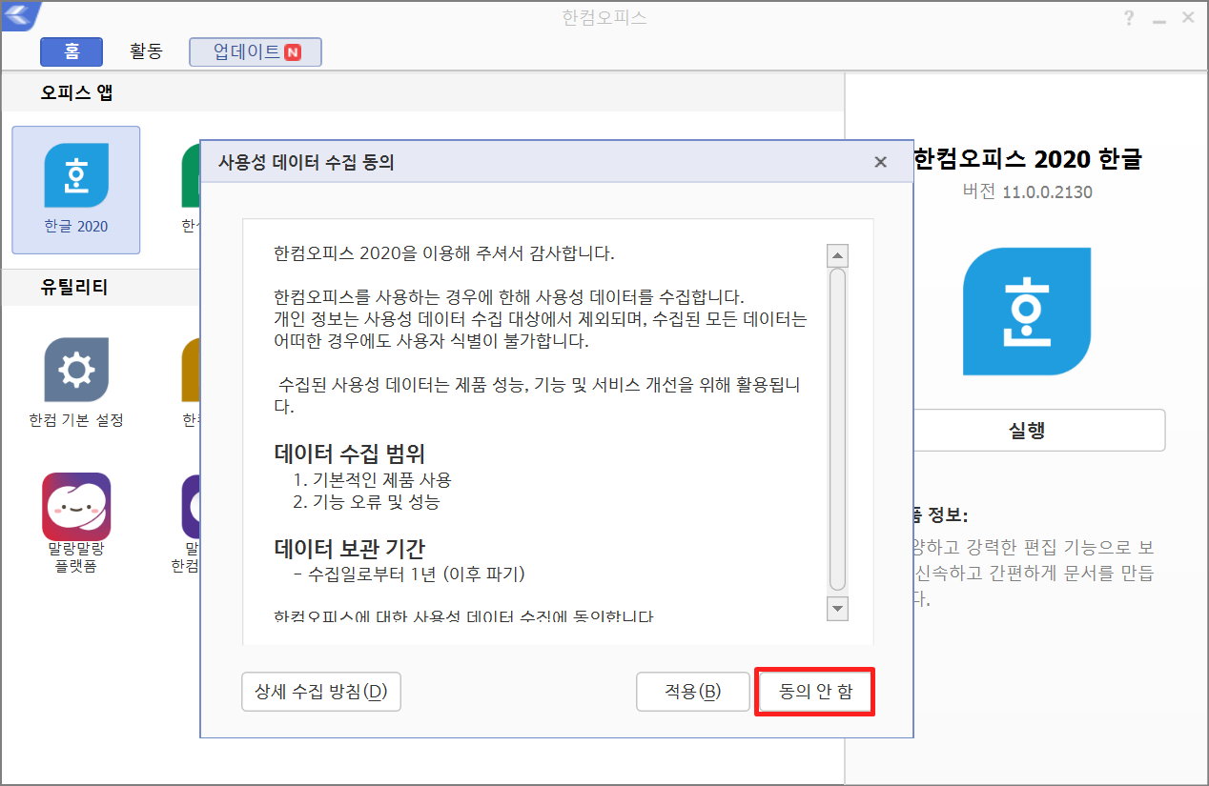Open the 한글 2020 app tile

click(76, 190)
